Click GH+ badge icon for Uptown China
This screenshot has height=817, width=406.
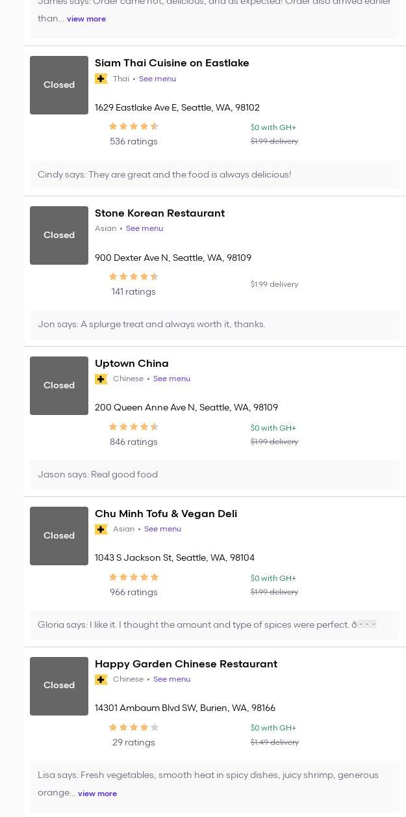pos(101,379)
